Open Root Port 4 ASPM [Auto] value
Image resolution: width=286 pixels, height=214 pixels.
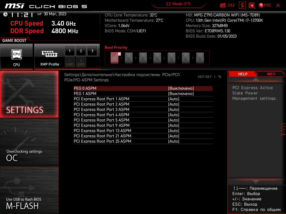[x=174, y=115]
